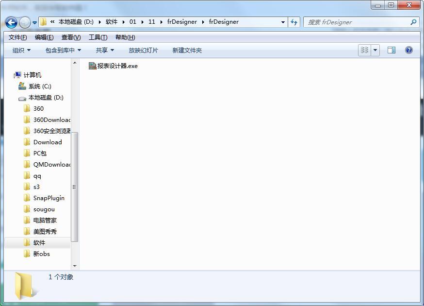Open the 电脑管家 folder in tree

click(x=45, y=221)
